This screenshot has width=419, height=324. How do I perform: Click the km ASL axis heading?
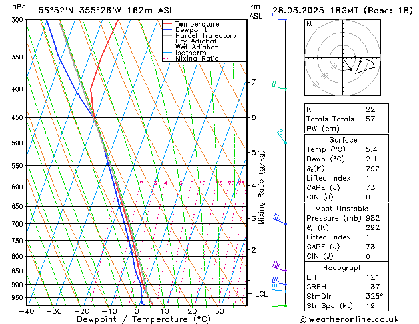click(256, 11)
